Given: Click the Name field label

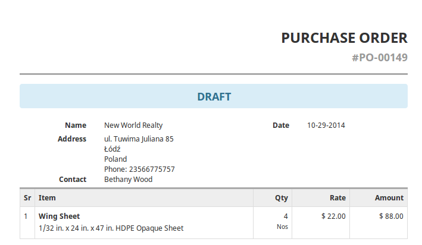Looking at the screenshot, I should coord(76,125).
